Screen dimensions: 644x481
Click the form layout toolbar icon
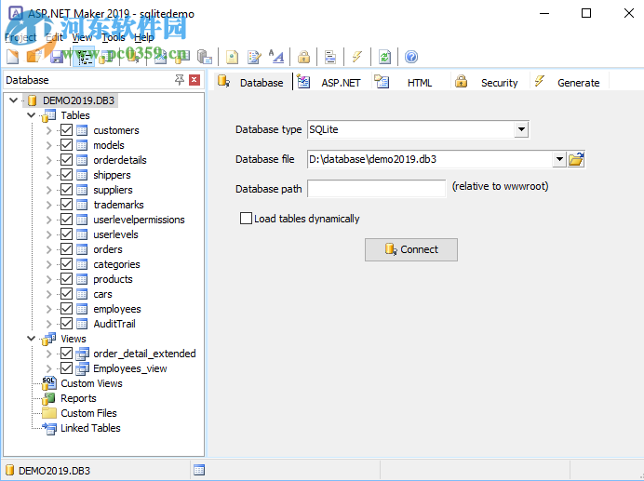(x=330, y=57)
